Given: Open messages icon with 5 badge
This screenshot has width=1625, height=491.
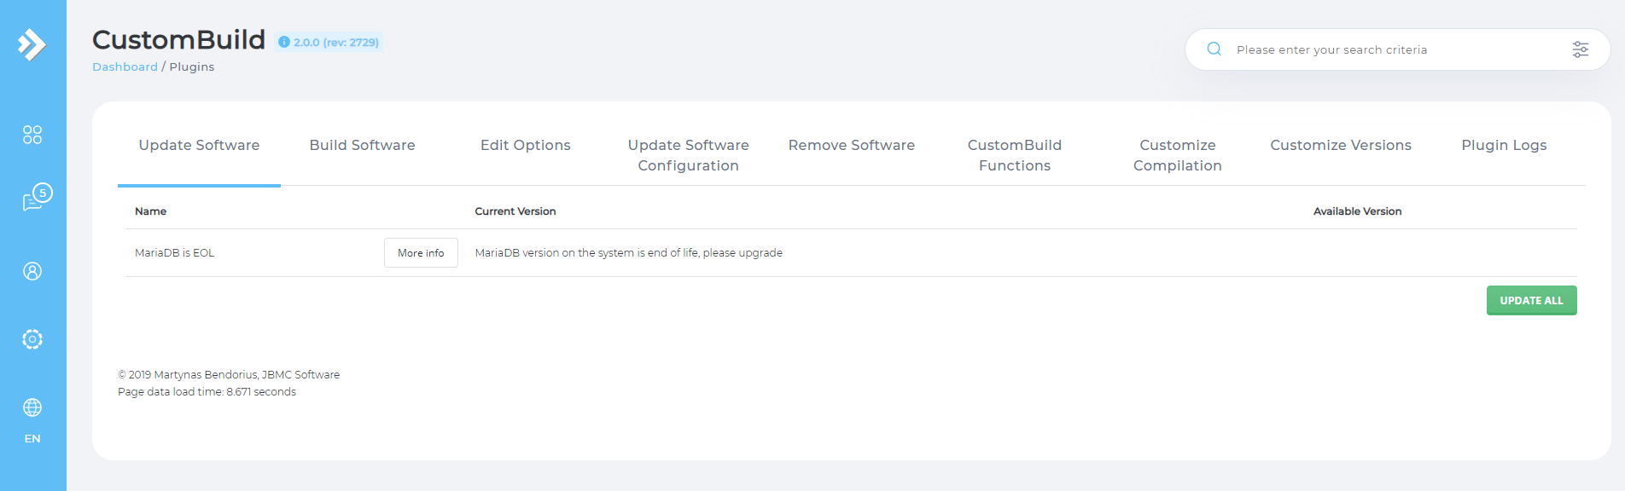Looking at the screenshot, I should 34,199.
